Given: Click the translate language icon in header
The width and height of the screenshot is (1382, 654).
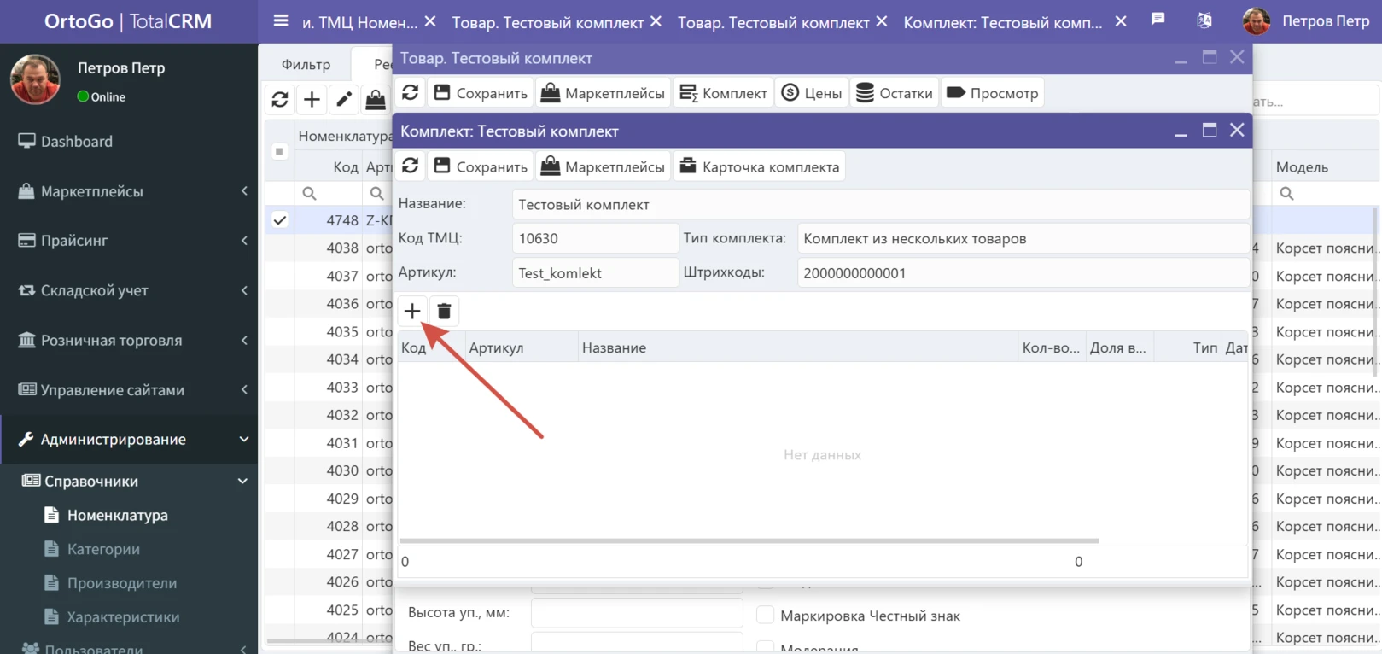Looking at the screenshot, I should click(x=1204, y=20).
